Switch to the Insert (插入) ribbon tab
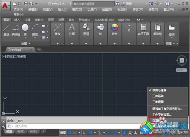Image resolution: width=190 pixels, height=137 pixels. 17,20
